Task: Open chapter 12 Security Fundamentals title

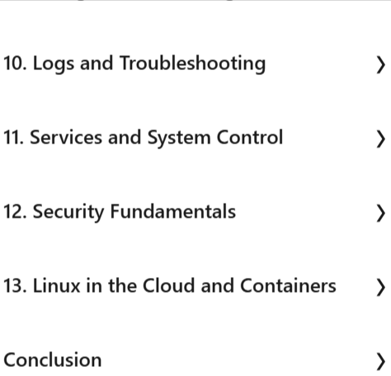Action: [x=120, y=212]
